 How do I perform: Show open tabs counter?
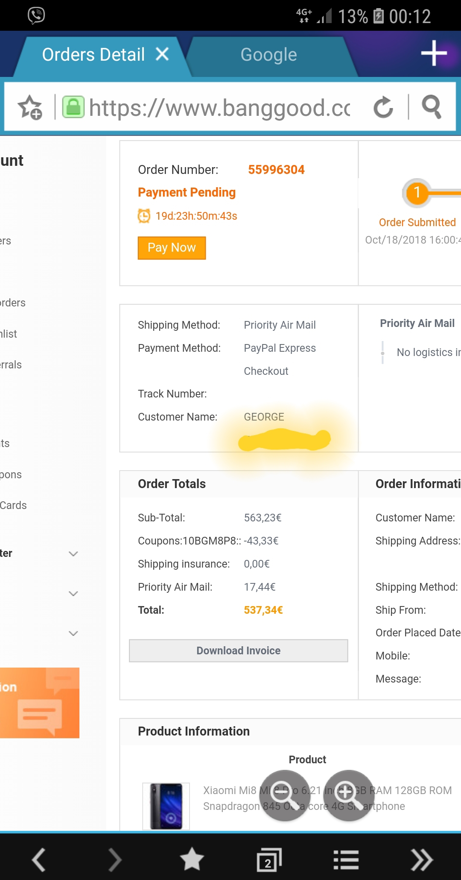coord(269,859)
